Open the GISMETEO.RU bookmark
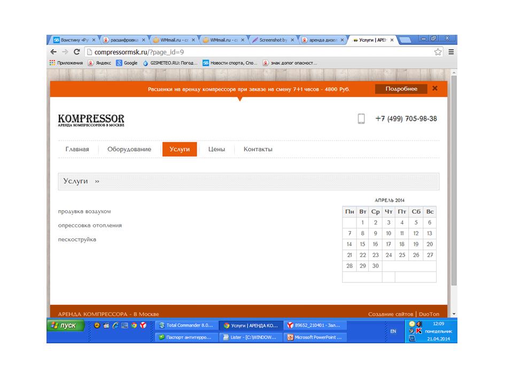This screenshot has height=385, width=513. [170, 63]
